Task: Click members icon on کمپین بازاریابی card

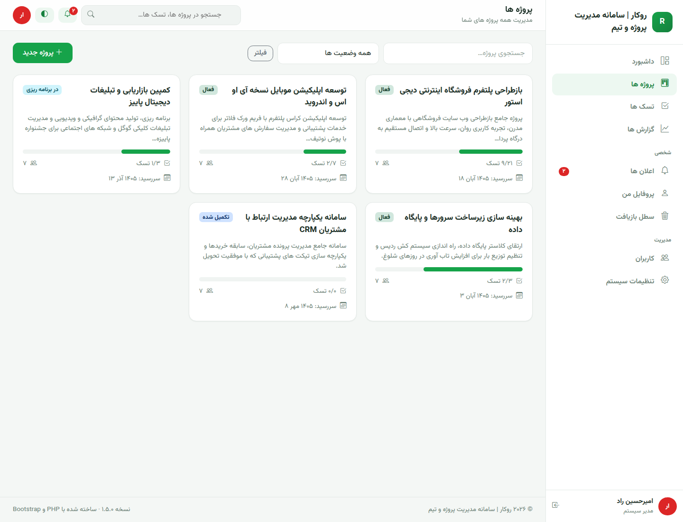Action: [34, 163]
